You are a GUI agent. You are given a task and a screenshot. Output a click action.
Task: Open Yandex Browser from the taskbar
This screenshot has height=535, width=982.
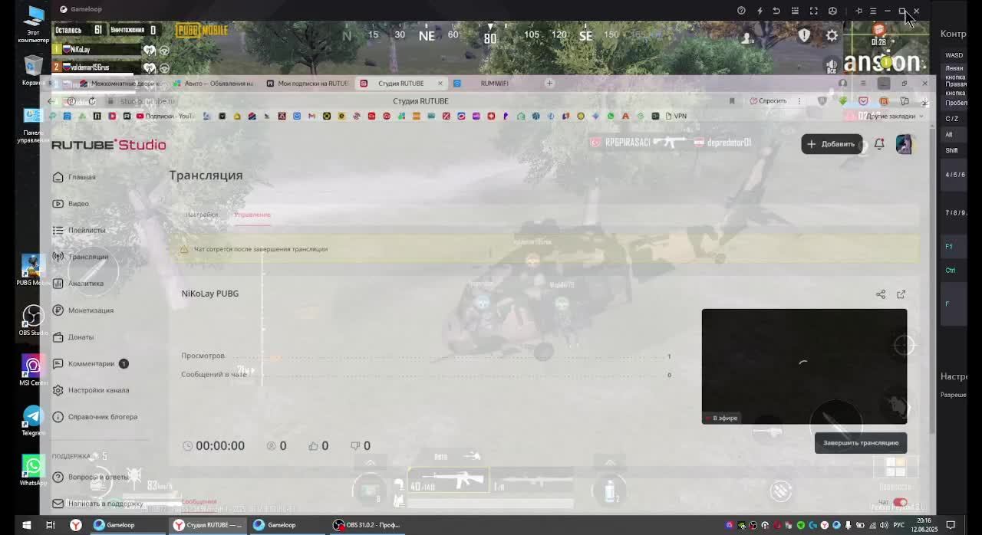click(x=75, y=525)
